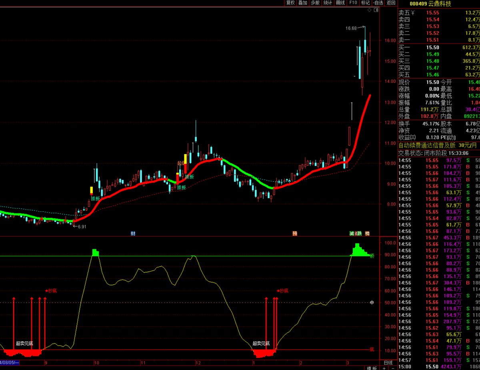Click the minus zoom-out icon at chart bottom
Viewport: 480px width, 370px height.
(392, 368)
